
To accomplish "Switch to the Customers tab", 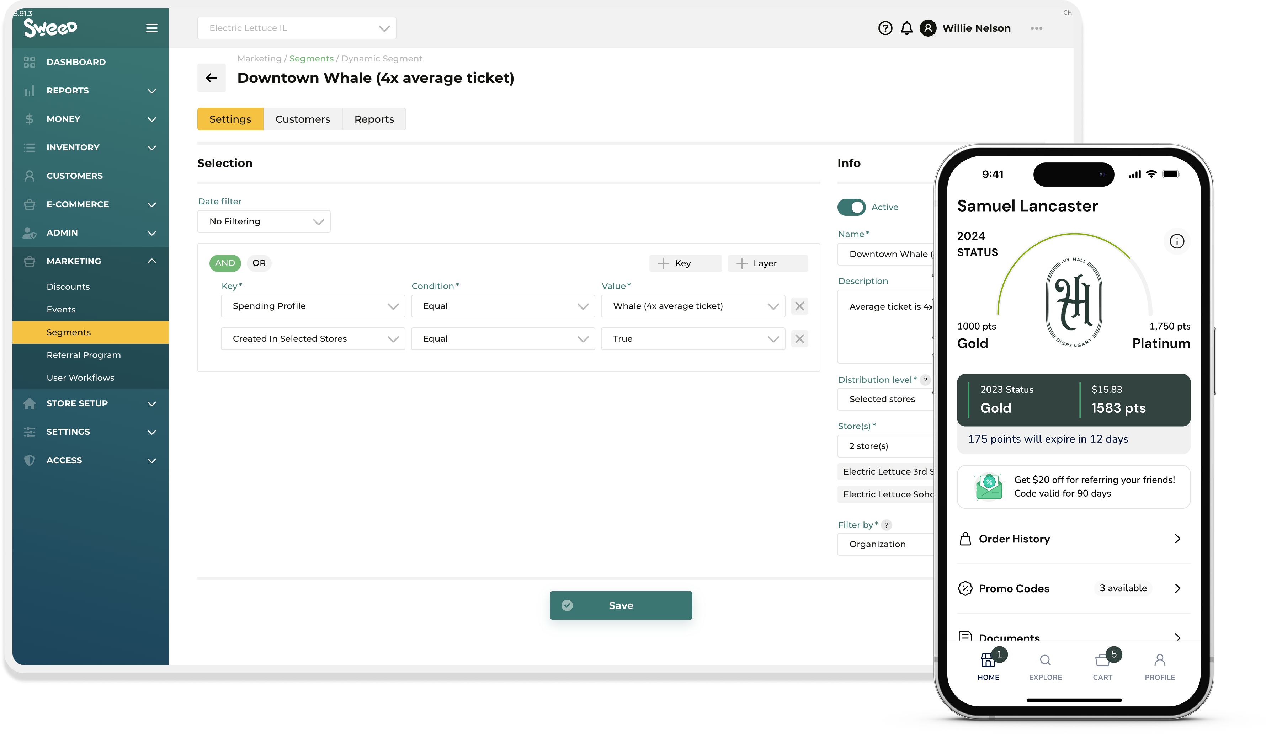I will point(302,119).
